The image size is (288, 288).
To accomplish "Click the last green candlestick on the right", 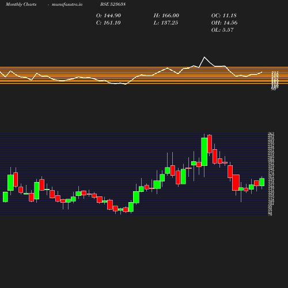I will pos(262,182).
